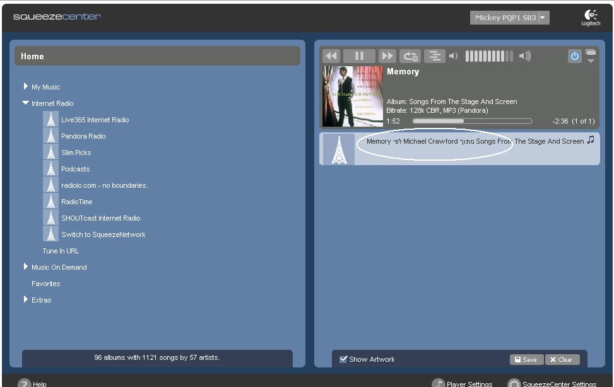This screenshot has width=614, height=387.
Task: Rewind to the previous track
Action: pos(331,56)
